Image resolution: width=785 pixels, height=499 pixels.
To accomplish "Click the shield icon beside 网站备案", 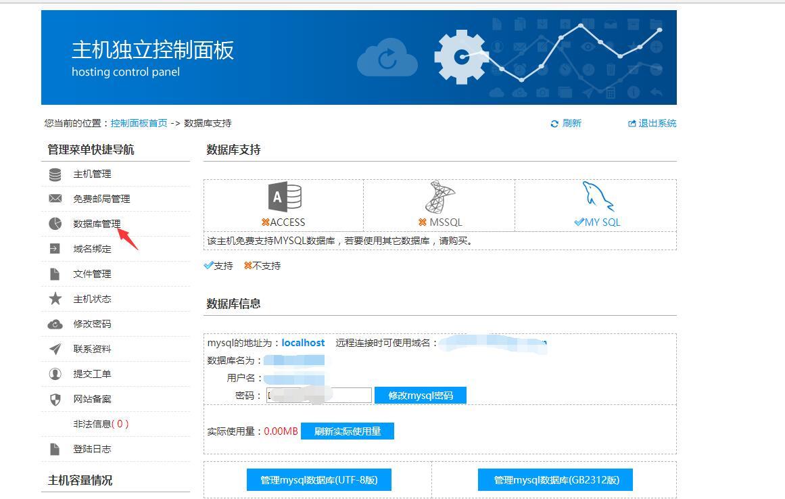I will 55,399.
